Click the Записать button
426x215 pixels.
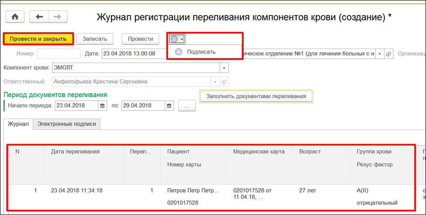click(95, 39)
